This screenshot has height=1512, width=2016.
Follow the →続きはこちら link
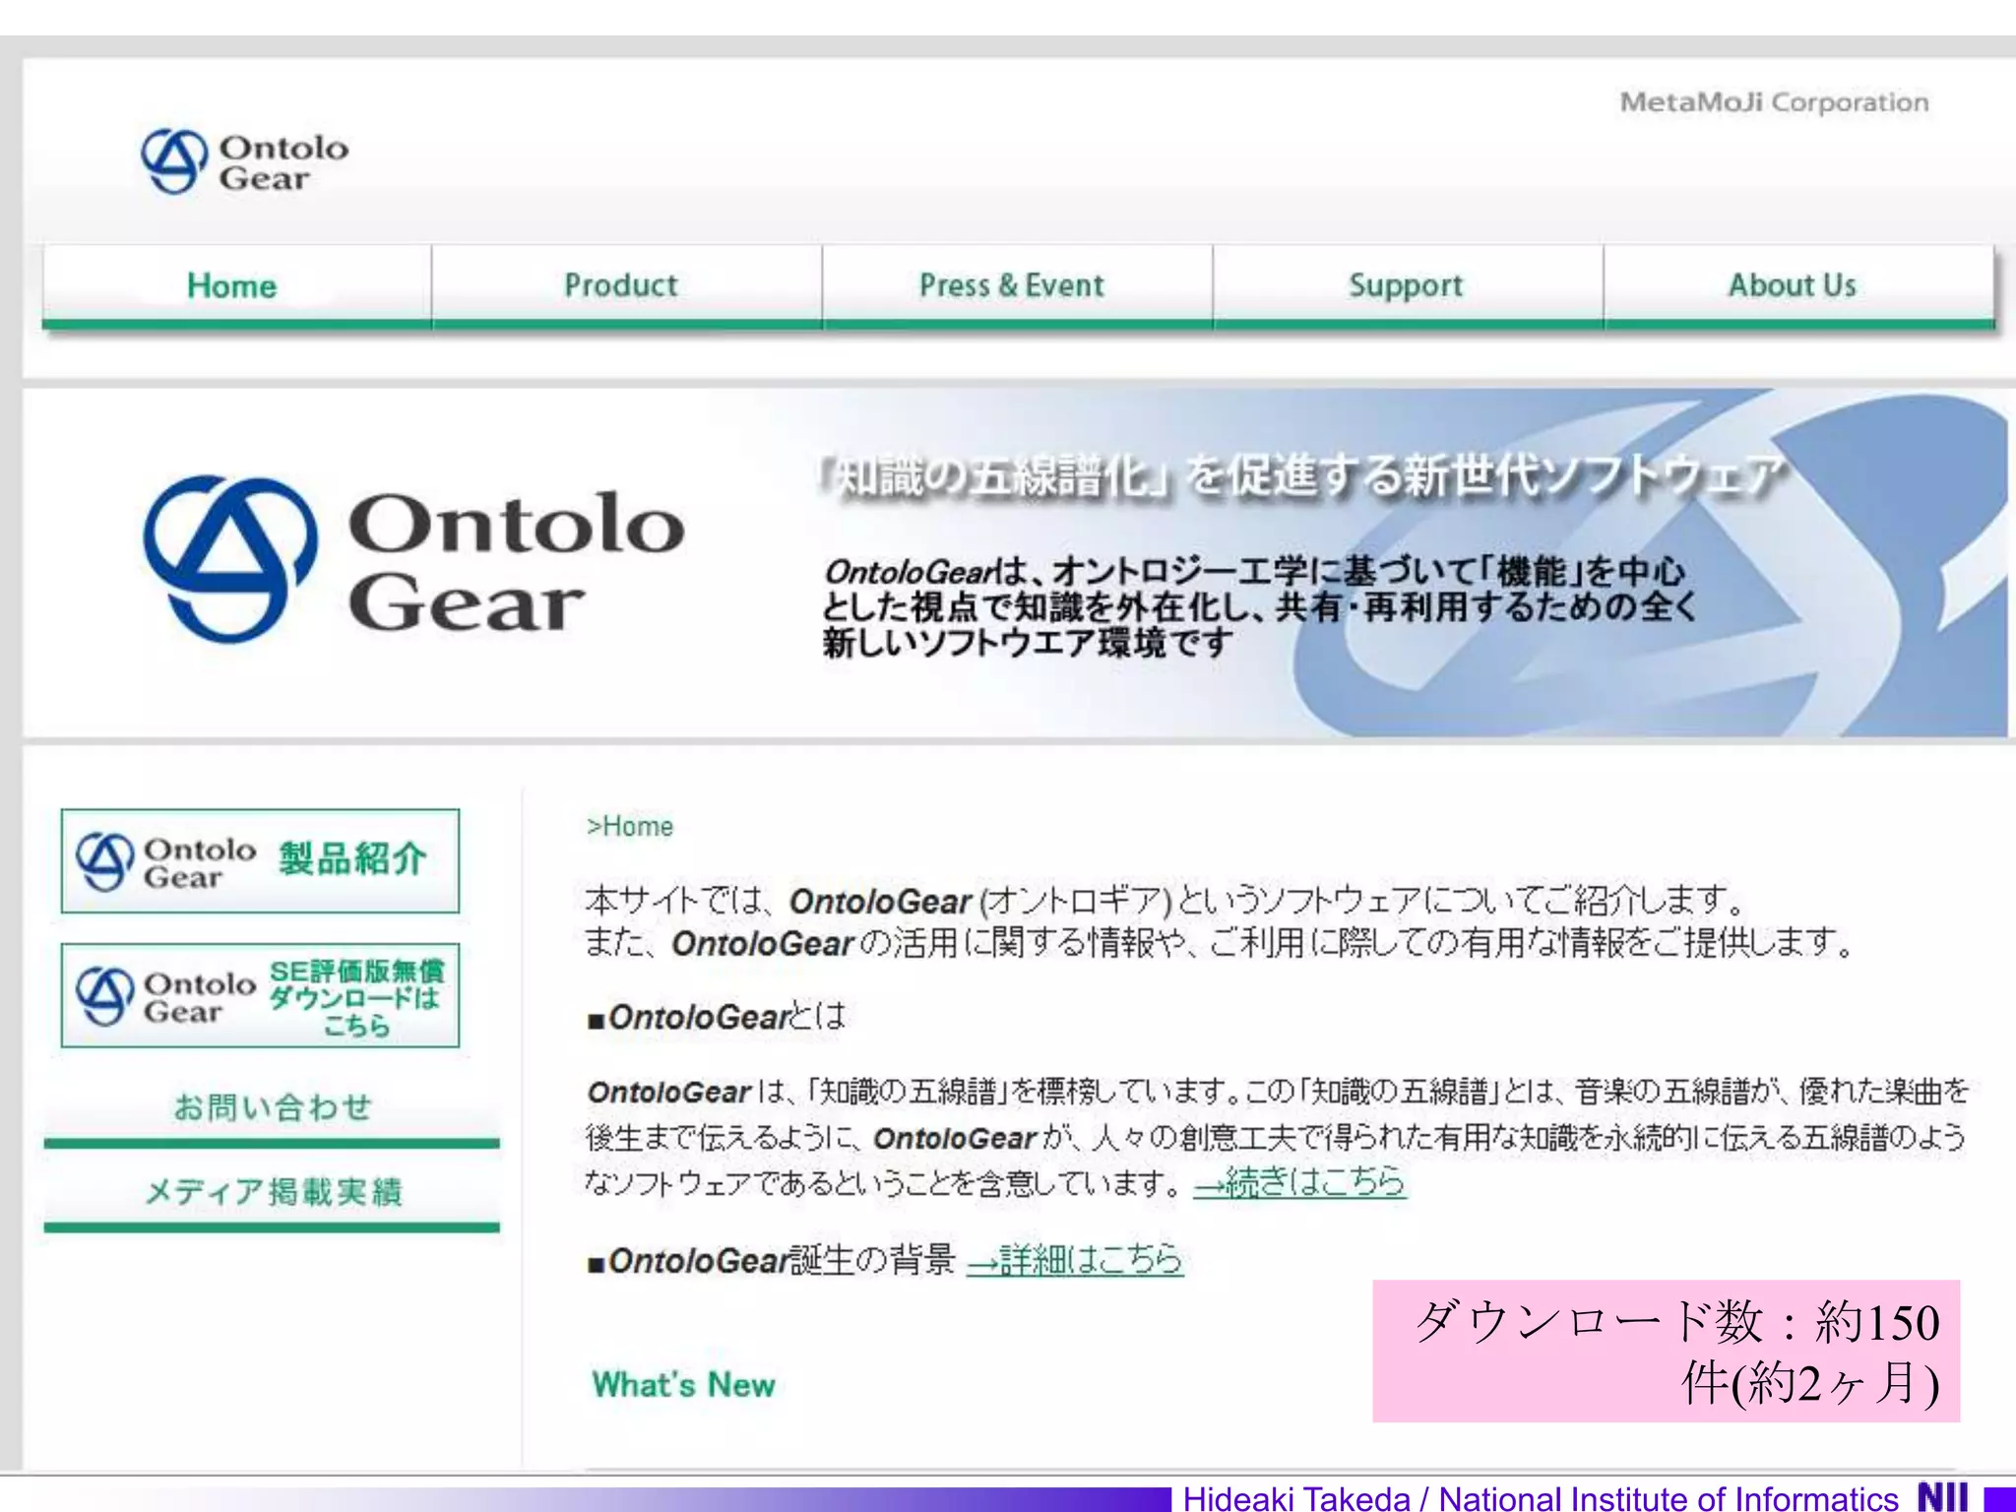point(1299,1181)
